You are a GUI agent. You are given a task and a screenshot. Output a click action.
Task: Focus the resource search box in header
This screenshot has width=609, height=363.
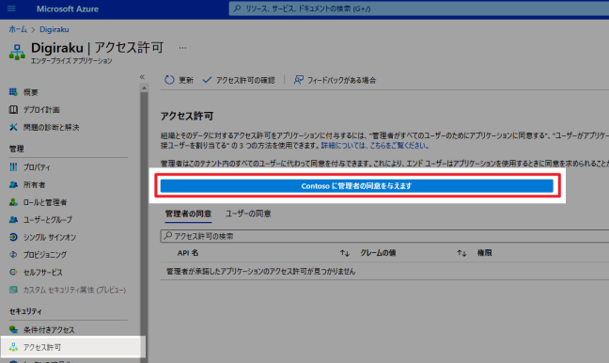(x=419, y=8)
